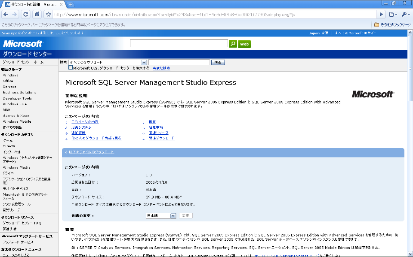Select Windows Live in sidebar
This screenshot has height=257, width=413.
15,104
